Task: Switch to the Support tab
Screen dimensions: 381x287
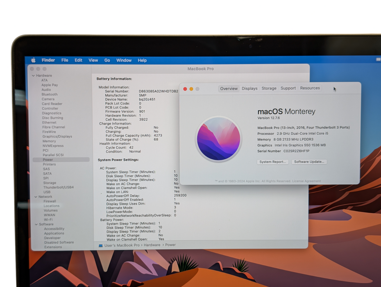Action: coord(288,88)
